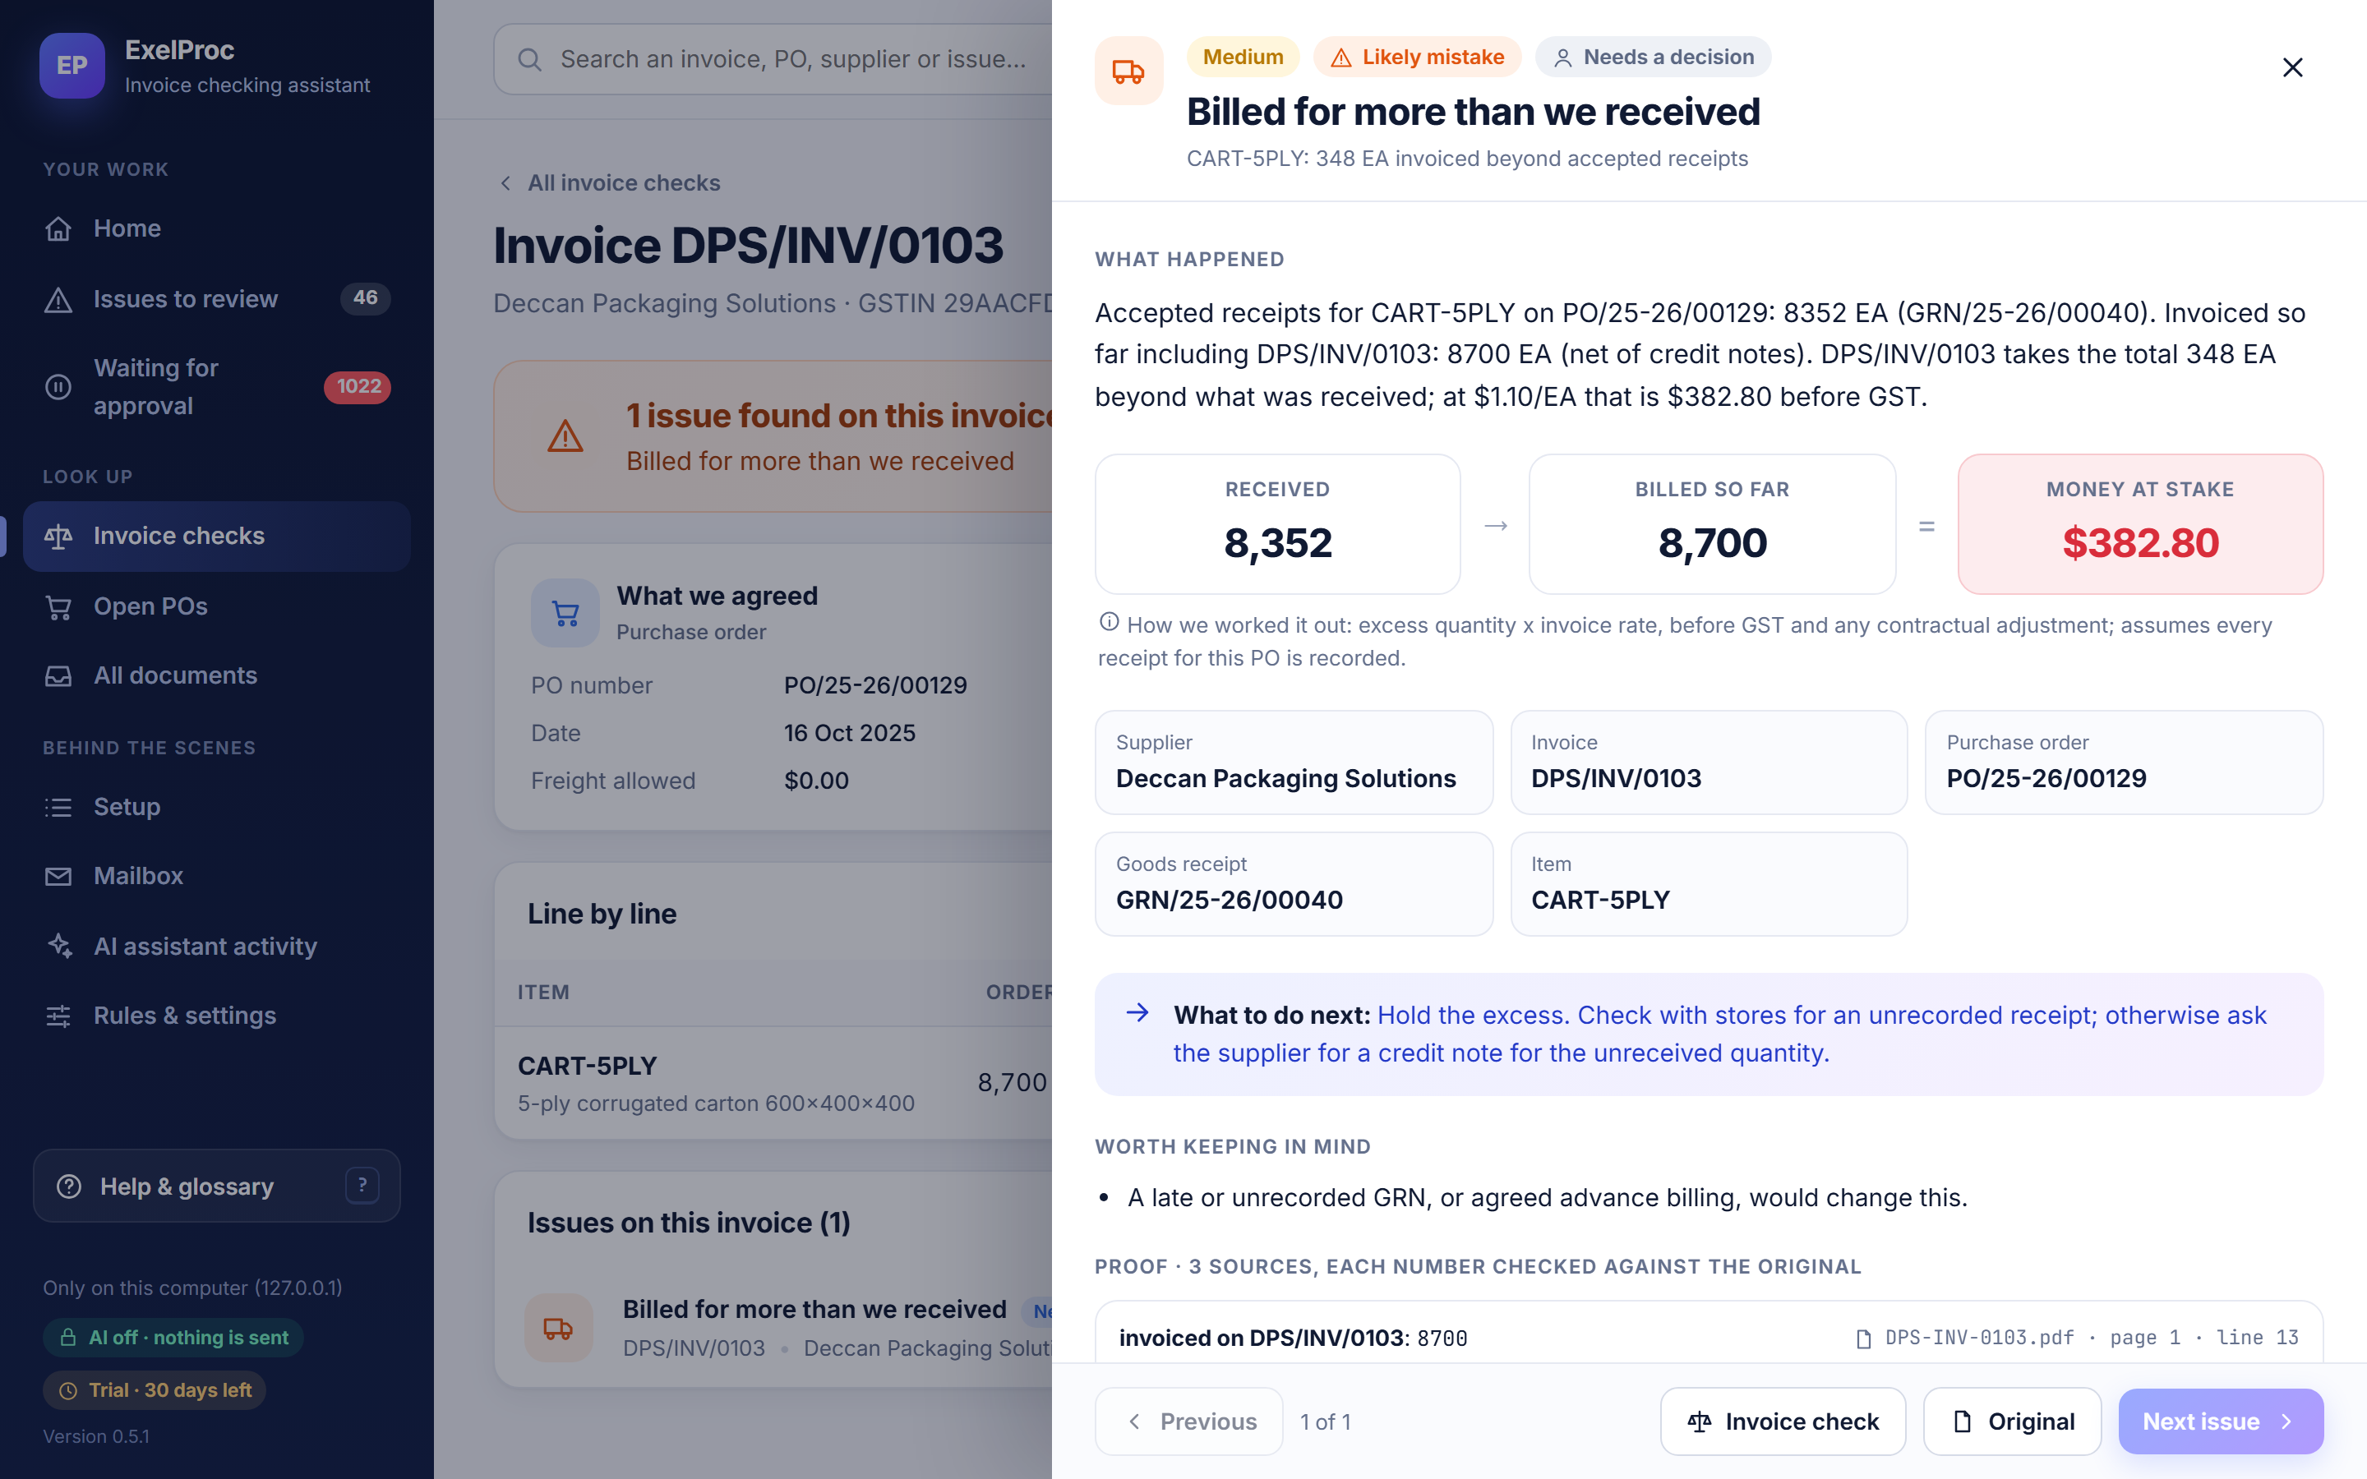Click the Item CART-5PLY card

pyautogui.click(x=1709, y=884)
